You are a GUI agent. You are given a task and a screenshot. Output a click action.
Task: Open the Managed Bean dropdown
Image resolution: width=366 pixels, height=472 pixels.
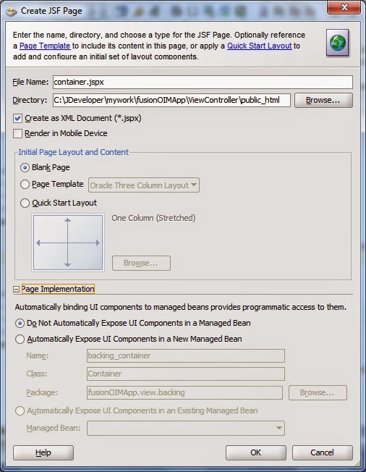tap(186, 428)
